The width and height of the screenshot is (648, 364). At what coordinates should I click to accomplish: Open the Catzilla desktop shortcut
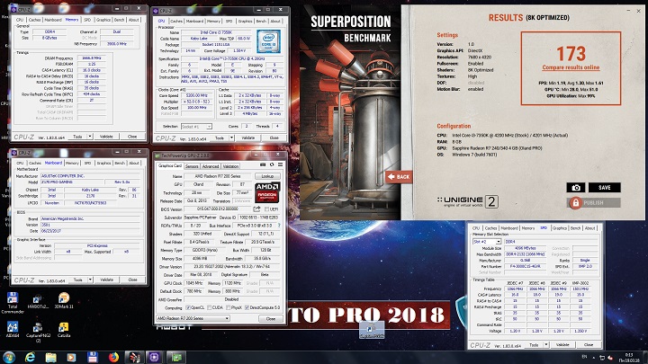click(64, 330)
